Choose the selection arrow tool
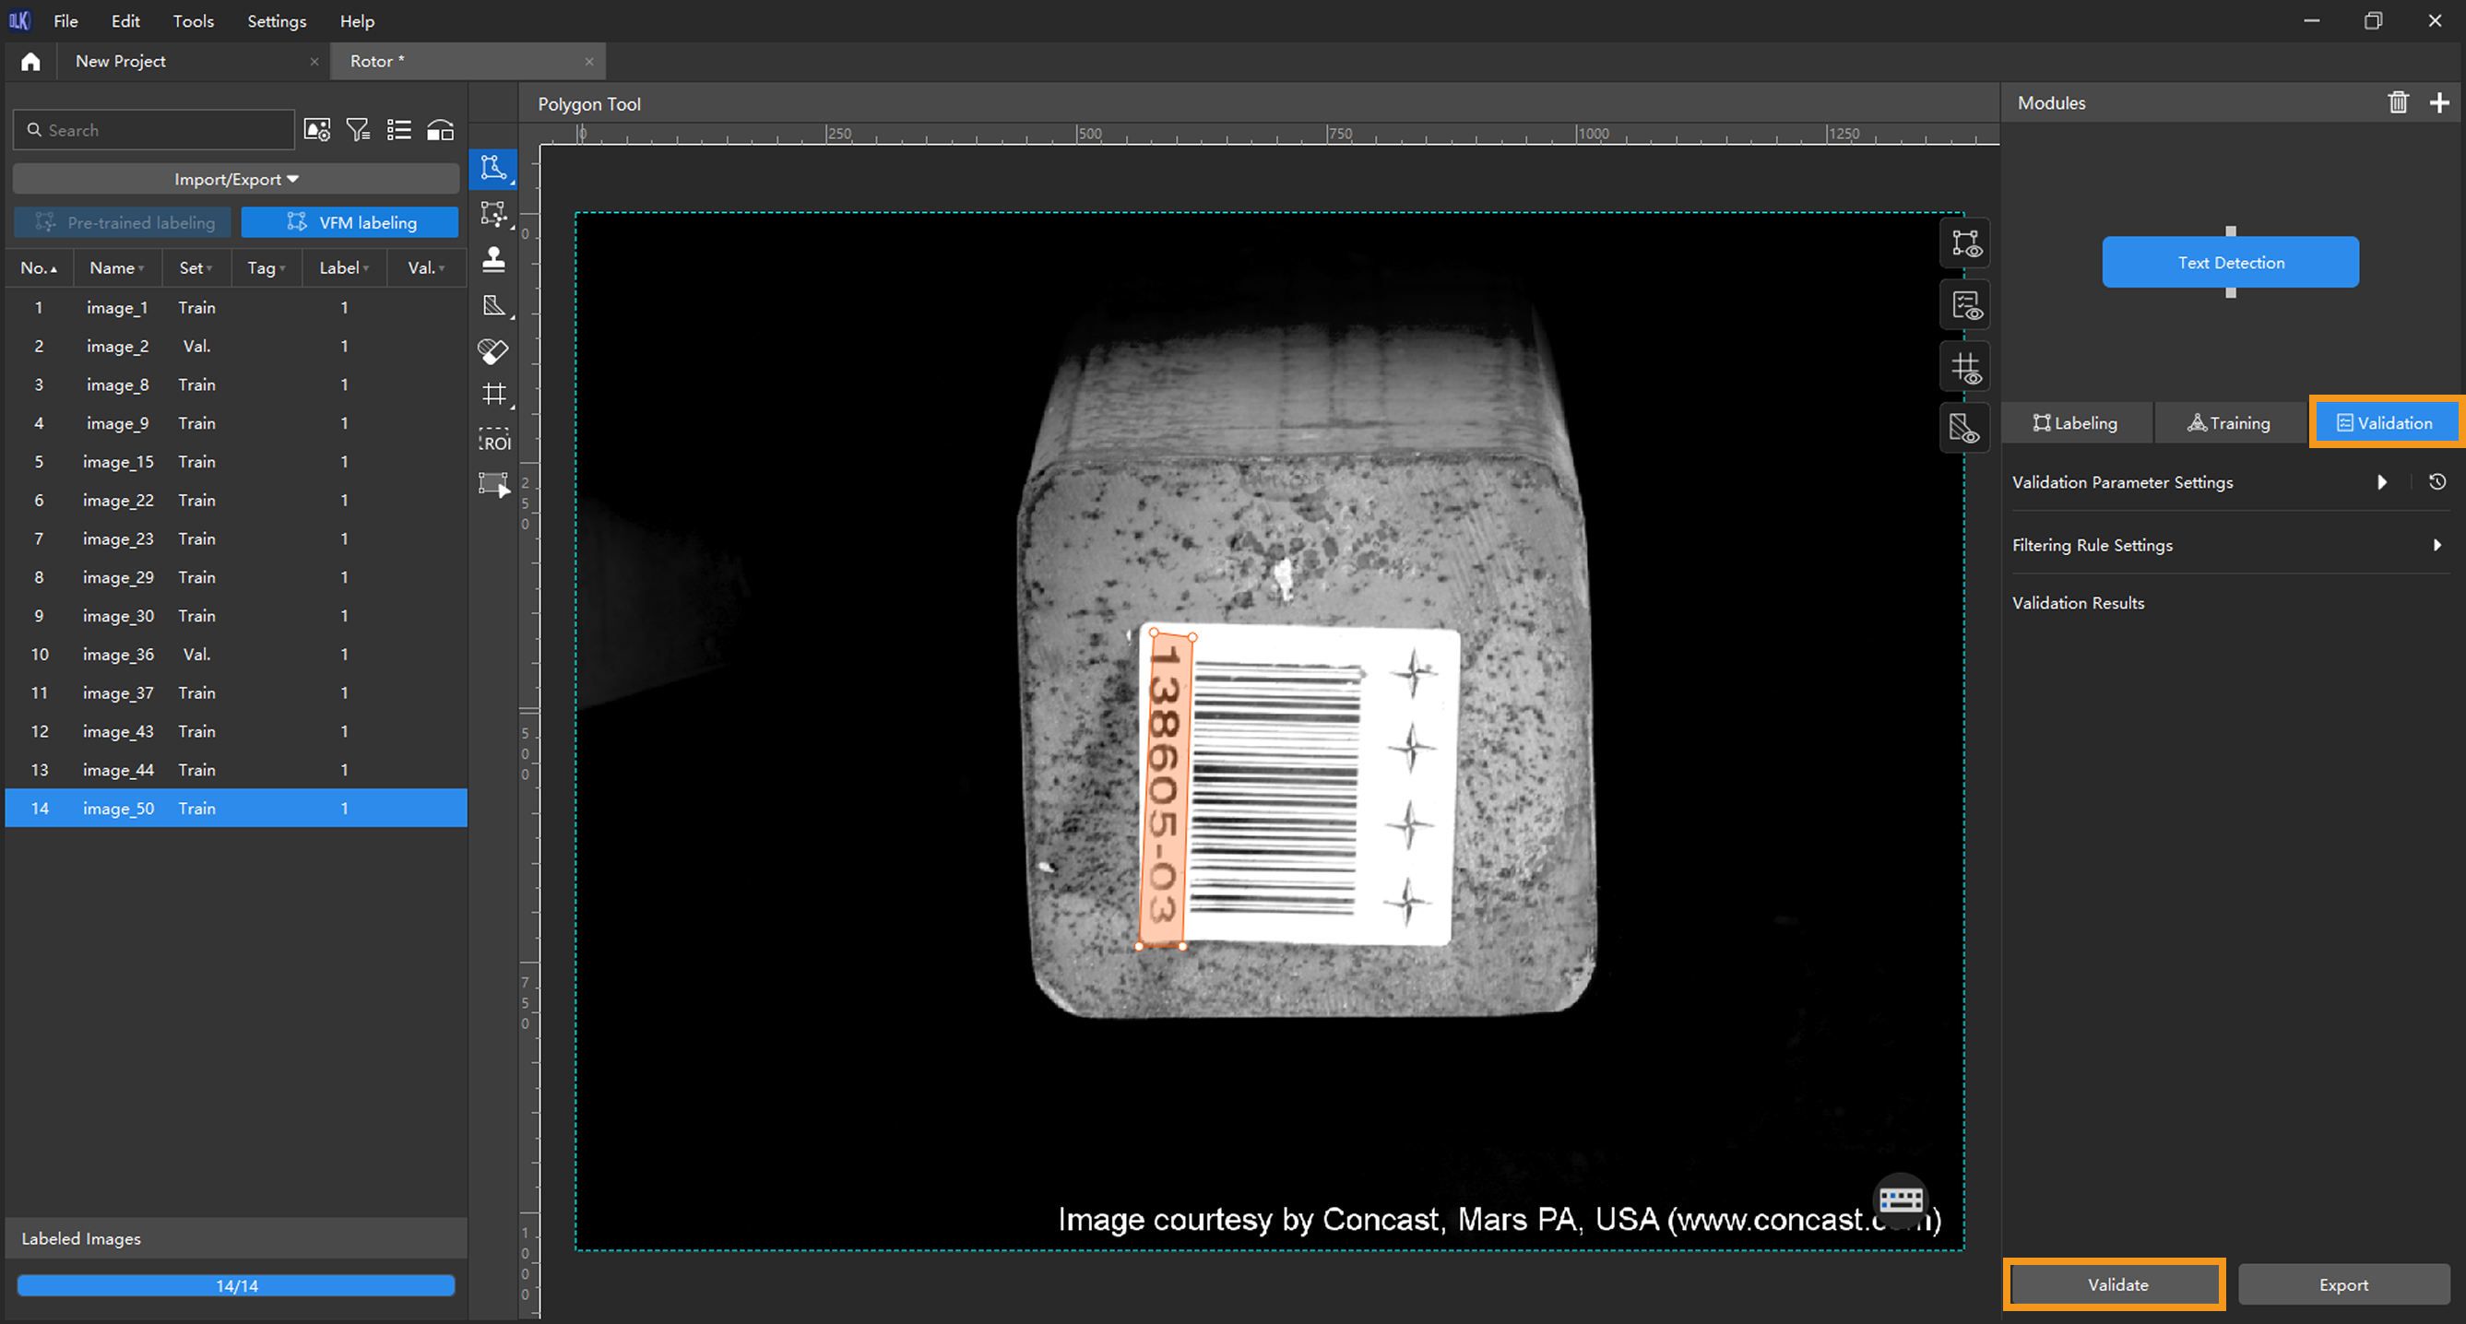2466x1324 pixels. coord(493,484)
